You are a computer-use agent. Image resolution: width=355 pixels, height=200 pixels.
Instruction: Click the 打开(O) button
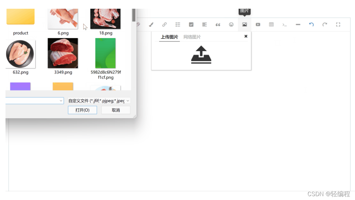pyautogui.click(x=82, y=110)
